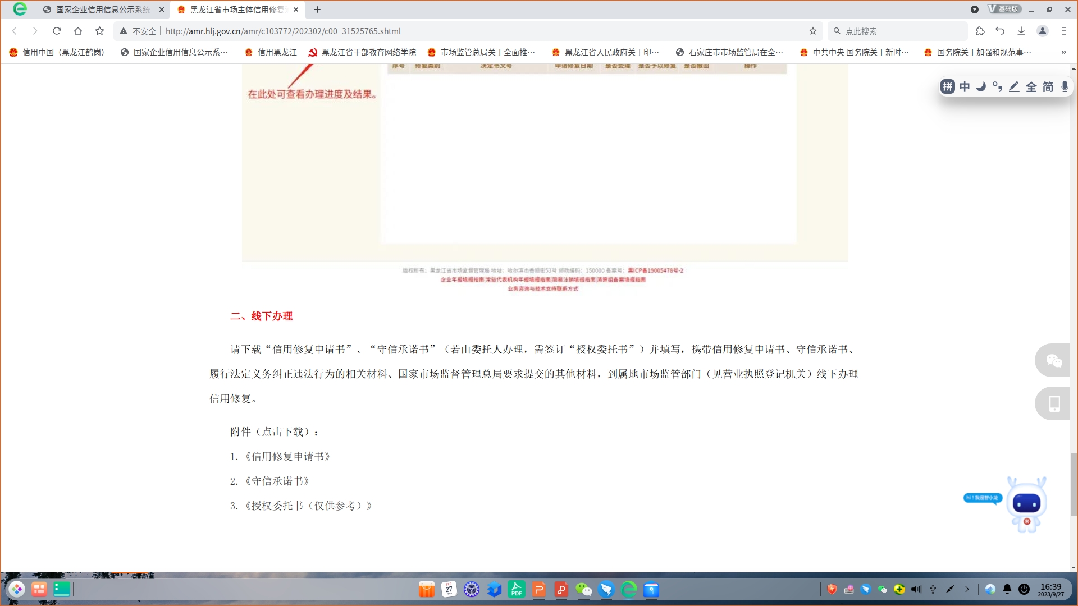The height and width of the screenshot is (606, 1078).
Task: Click the user profile avatar icon
Action: click(x=1043, y=31)
